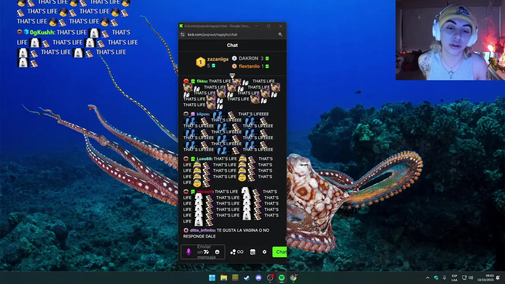Click the site information icon beside URL
The height and width of the screenshot is (284, 505).
(182, 34)
